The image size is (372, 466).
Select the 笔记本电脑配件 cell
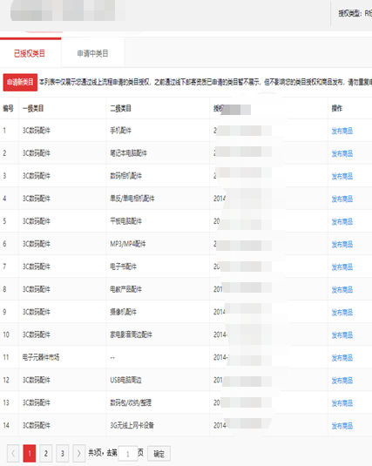tap(128, 153)
